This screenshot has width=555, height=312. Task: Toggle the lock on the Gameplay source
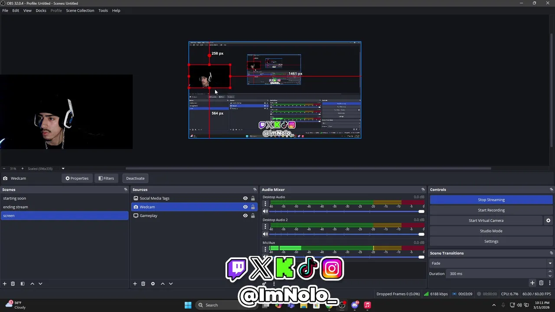tap(253, 216)
